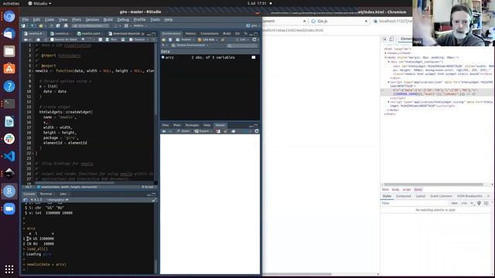Open the Edit menu in RStudio
The width and height of the screenshot is (495, 278).
36,19
